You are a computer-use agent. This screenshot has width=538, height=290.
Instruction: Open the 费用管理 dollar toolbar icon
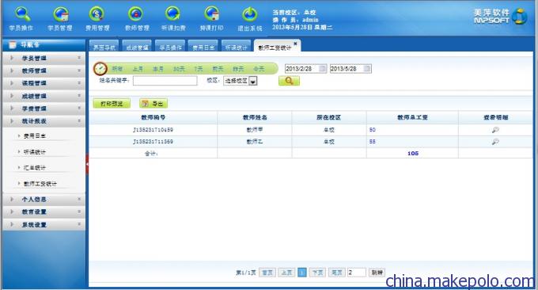97,14
